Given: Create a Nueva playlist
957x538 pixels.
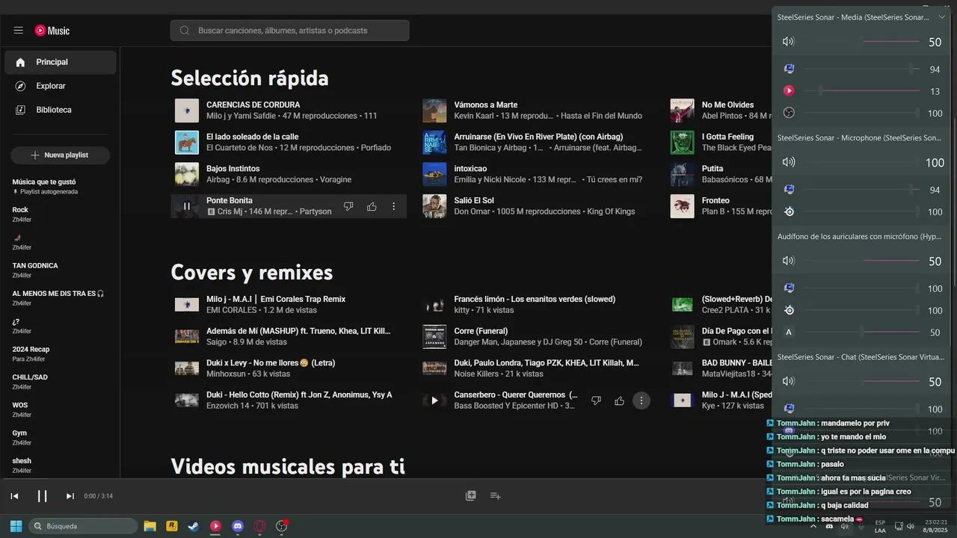Looking at the screenshot, I should tap(60, 155).
